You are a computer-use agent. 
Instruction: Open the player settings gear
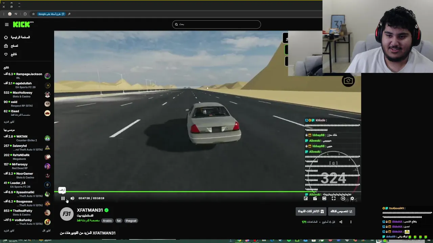click(x=352, y=198)
